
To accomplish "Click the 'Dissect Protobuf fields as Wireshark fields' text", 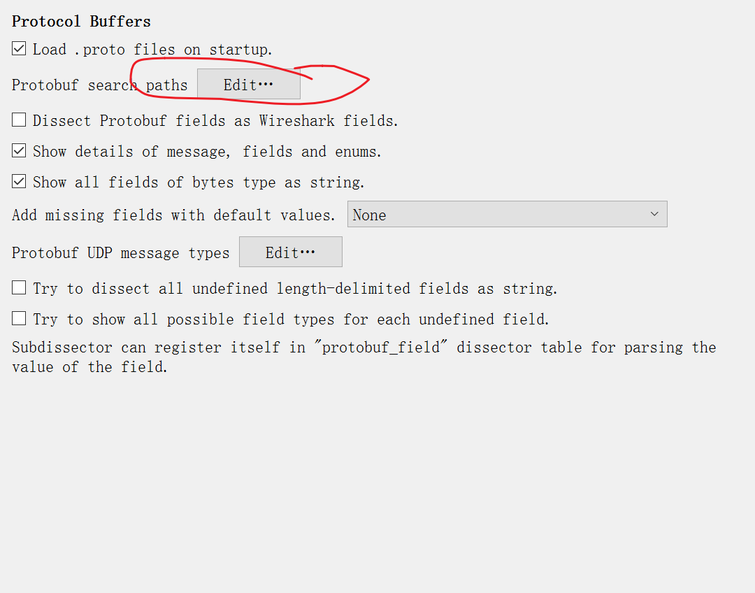I will [215, 121].
